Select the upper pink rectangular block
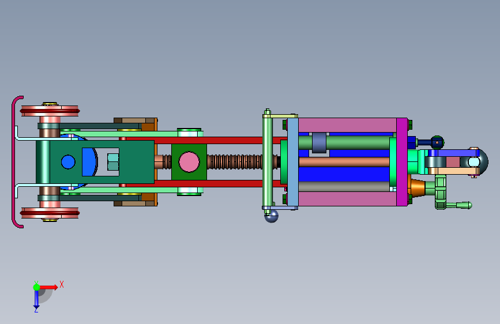The height and width of the screenshot is (324, 500). click(348, 125)
